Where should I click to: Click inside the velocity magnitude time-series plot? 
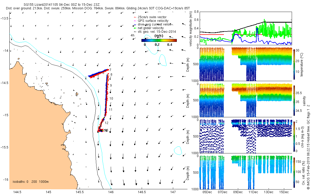click(x=245, y=28)
